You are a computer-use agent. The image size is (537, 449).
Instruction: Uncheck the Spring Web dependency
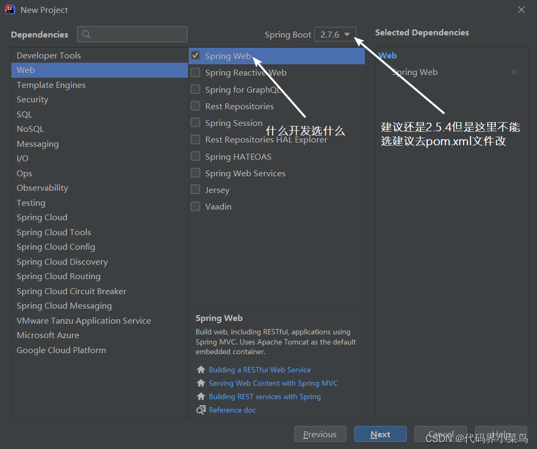pyautogui.click(x=196, y=55)
